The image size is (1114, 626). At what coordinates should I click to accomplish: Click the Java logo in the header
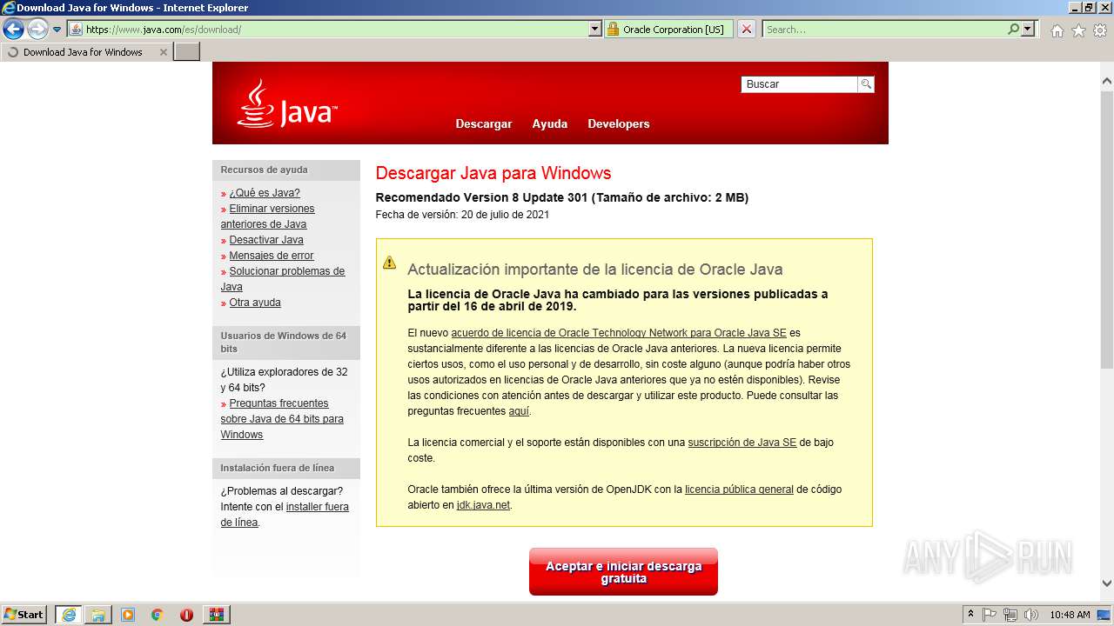[x=287, y=104]
